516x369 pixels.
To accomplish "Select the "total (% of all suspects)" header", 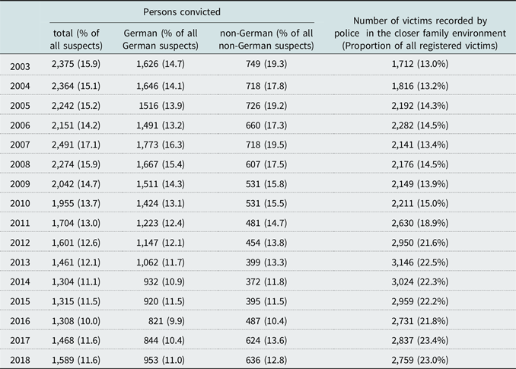I will [x=75, y=40].
